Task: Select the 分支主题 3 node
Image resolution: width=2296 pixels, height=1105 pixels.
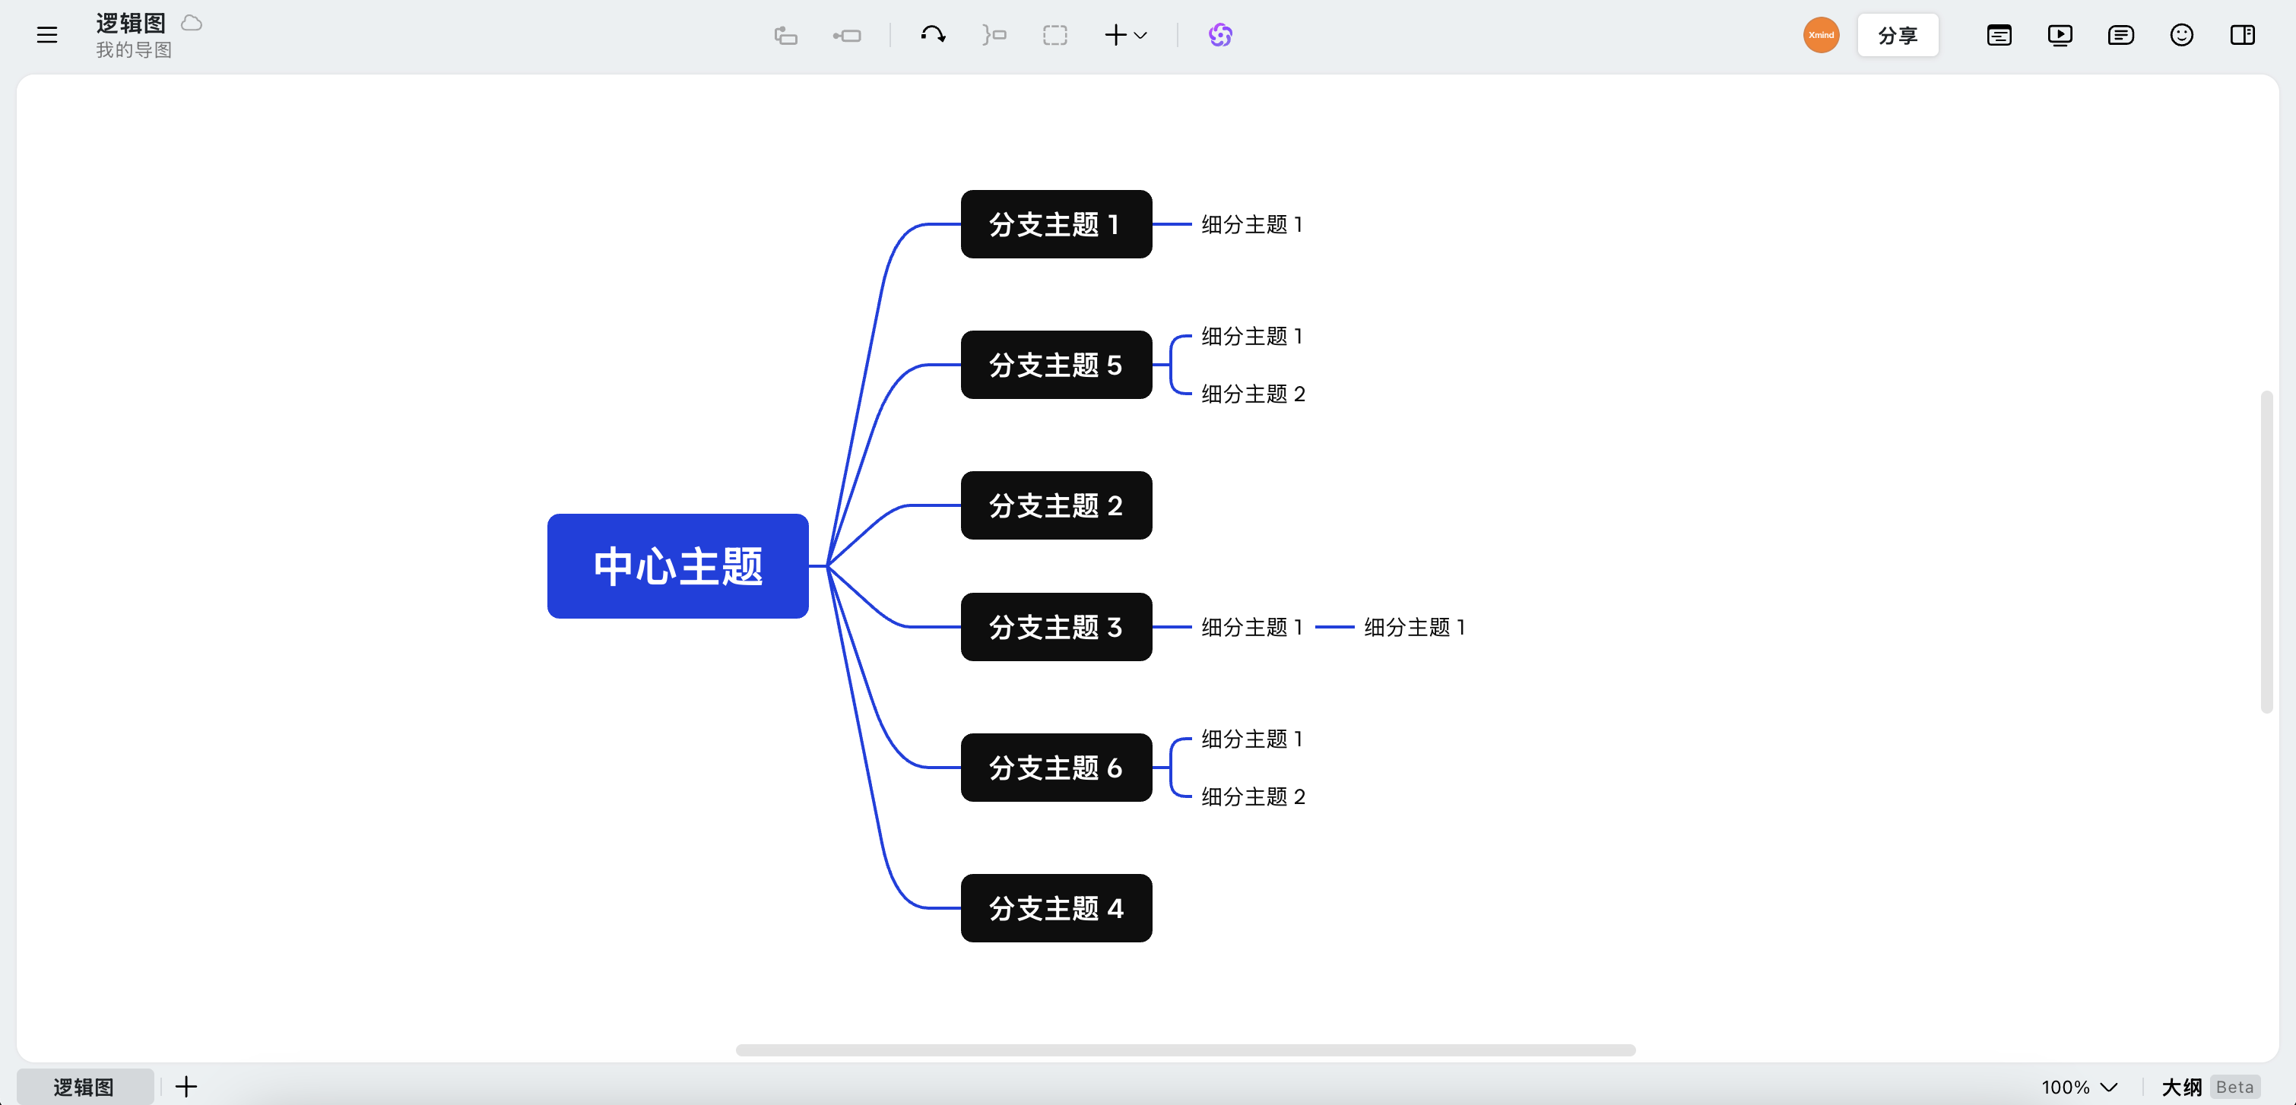Action: 1056,626
